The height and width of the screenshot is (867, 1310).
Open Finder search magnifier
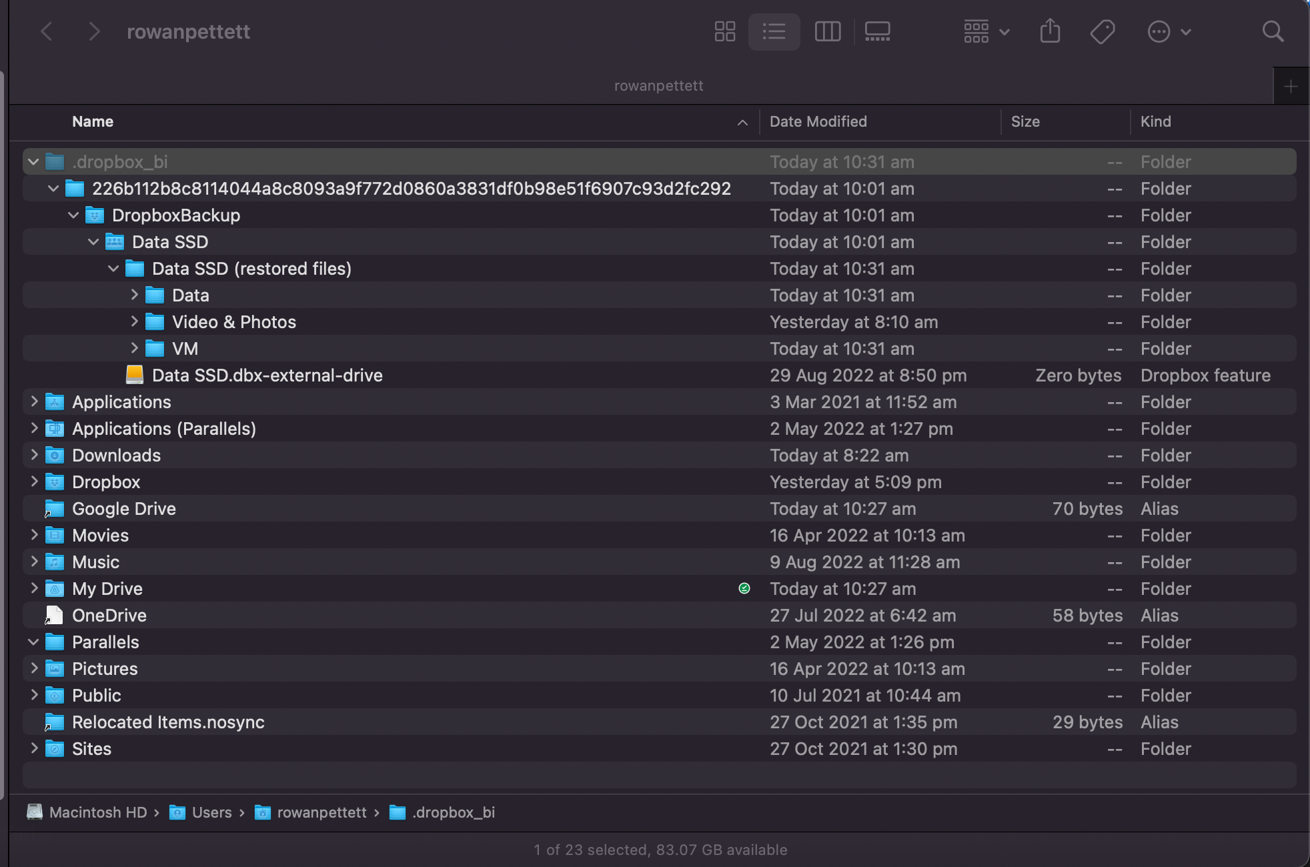click(1273, 31)
